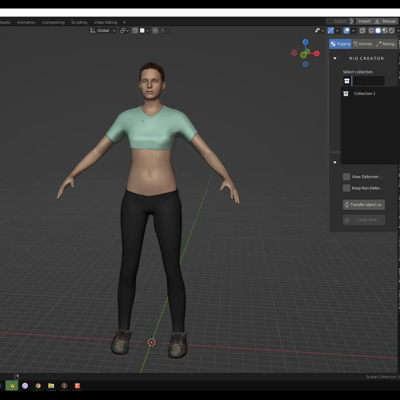
Task: Toggle X-ray view in viewport header
Action: click(362, 30)
